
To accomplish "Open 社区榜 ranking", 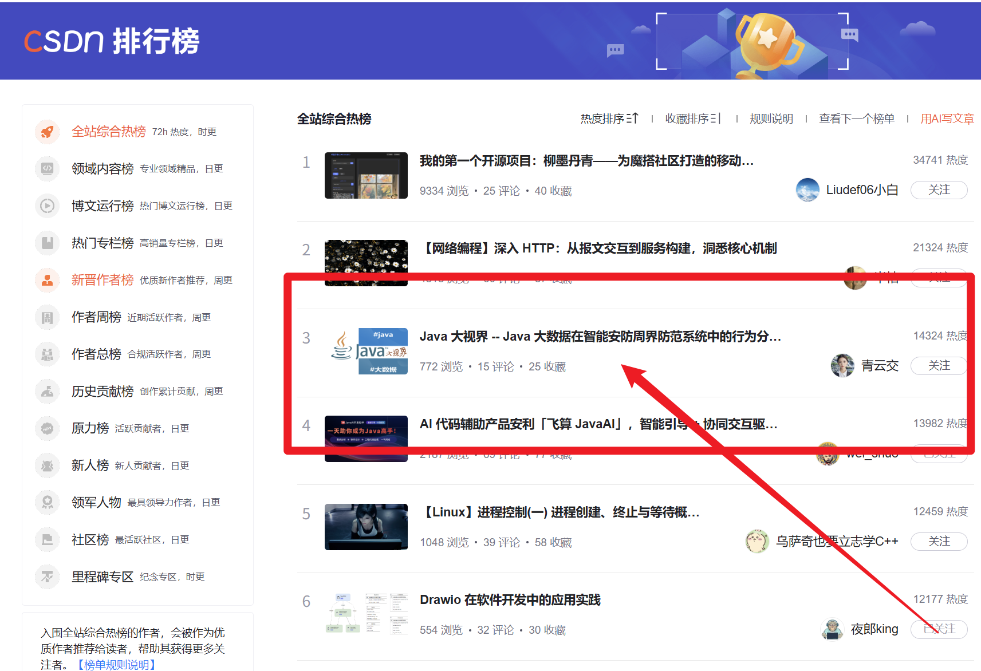I will 90,539.
